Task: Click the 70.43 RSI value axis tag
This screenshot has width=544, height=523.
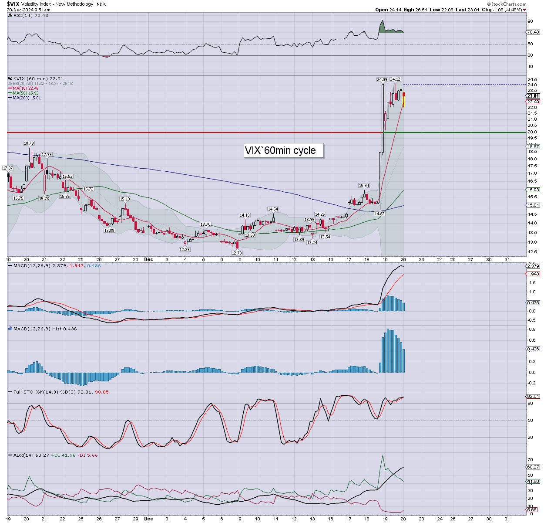Action: (x=533, y=32)
